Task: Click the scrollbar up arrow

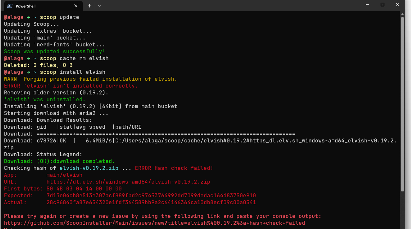Action: [402, 14]
